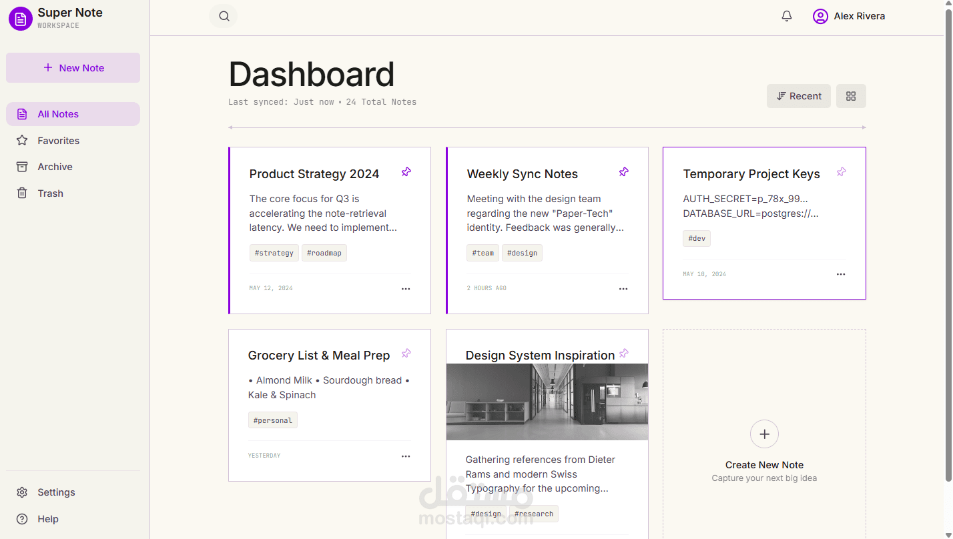This screenshot has width=953, height=539.
Task: Open options menu on Product Strategy 2024 card
Action: (x=406, y=289)
